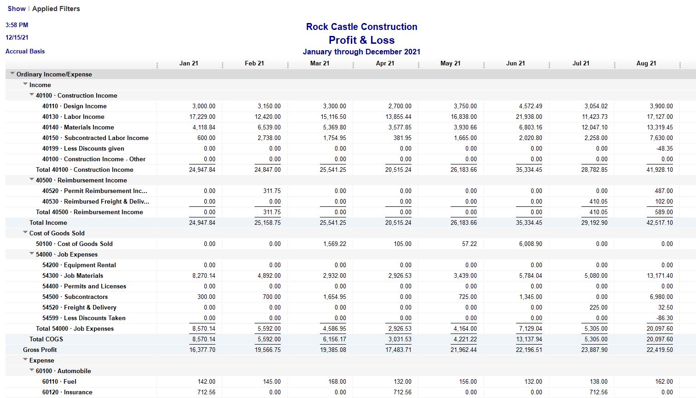Click the Total Income row label
Screen dimensions: 696x398
pyautogui.click(x=48, y=222)
